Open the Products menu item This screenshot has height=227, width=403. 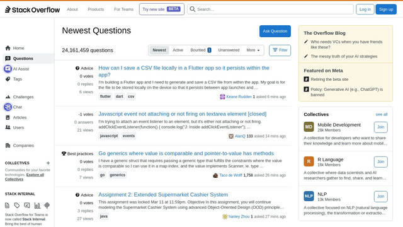point(96,9)
